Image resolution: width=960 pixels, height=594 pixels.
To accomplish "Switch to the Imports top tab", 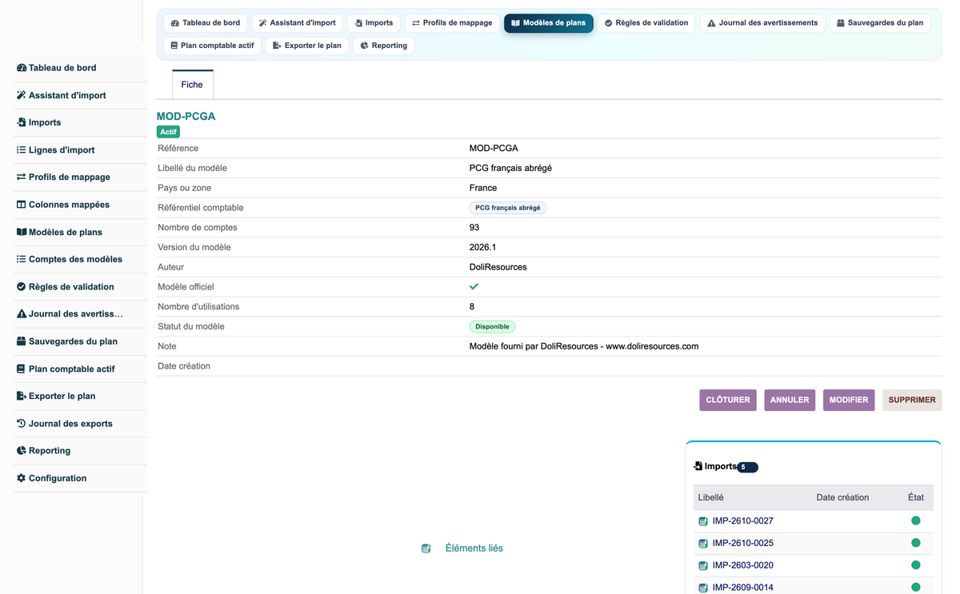I will pos(374,23).
